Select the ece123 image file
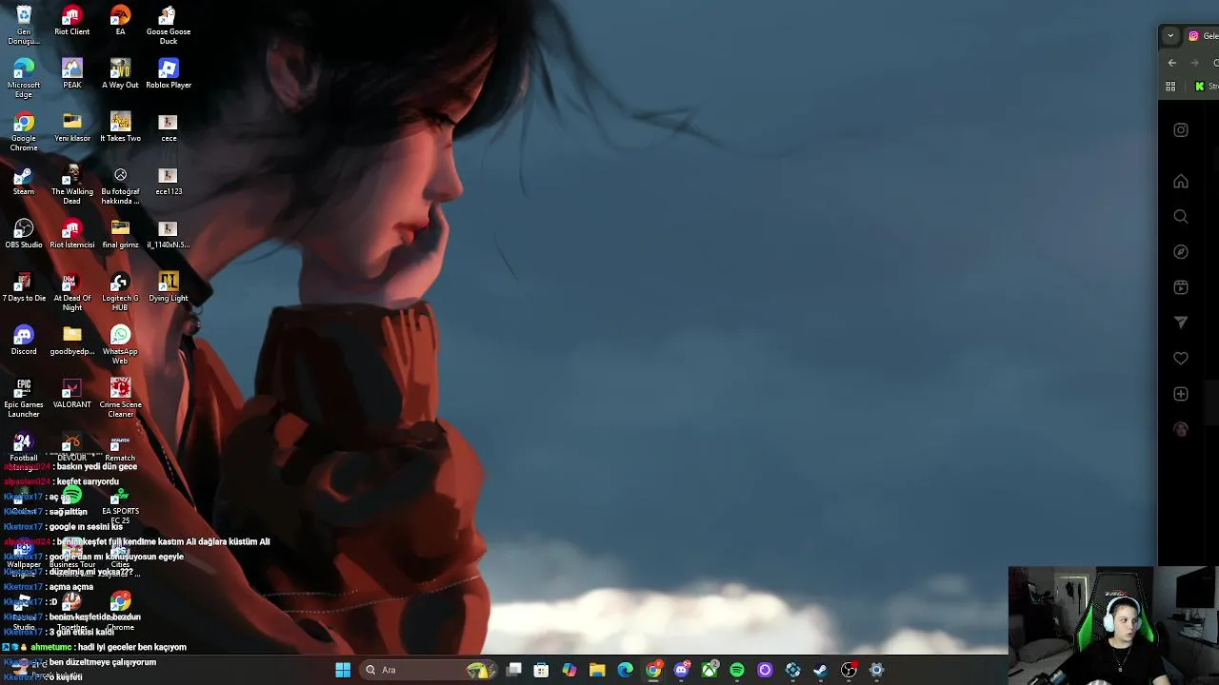1219x685 pixels. coord(169,181)
